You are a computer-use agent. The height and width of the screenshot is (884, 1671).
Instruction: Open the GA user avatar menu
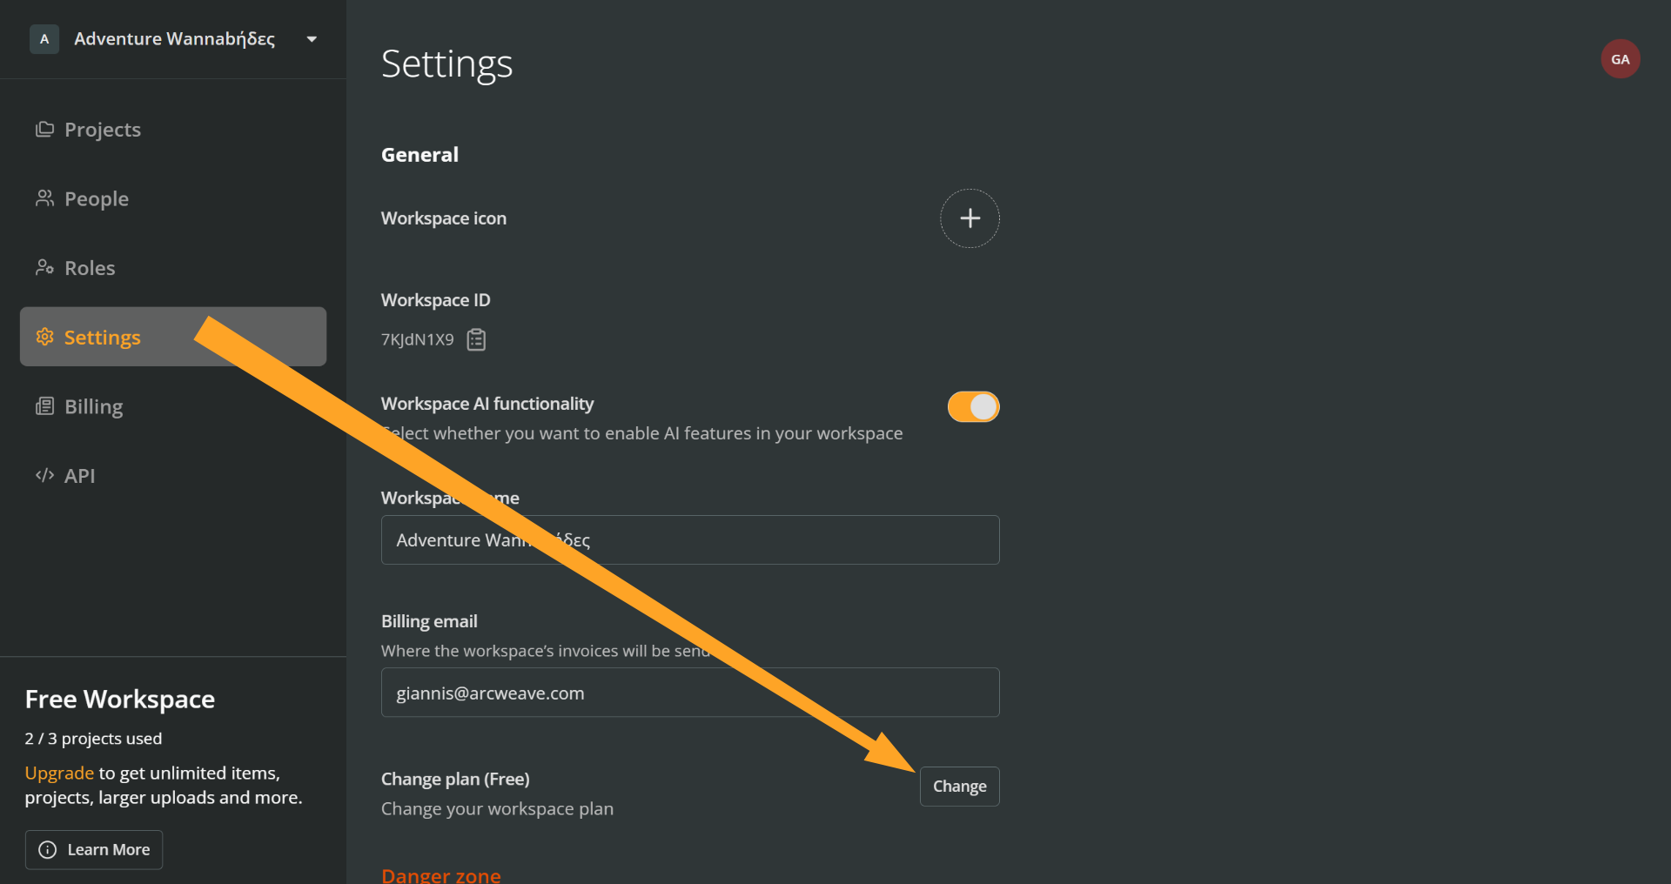(1620, 59)
